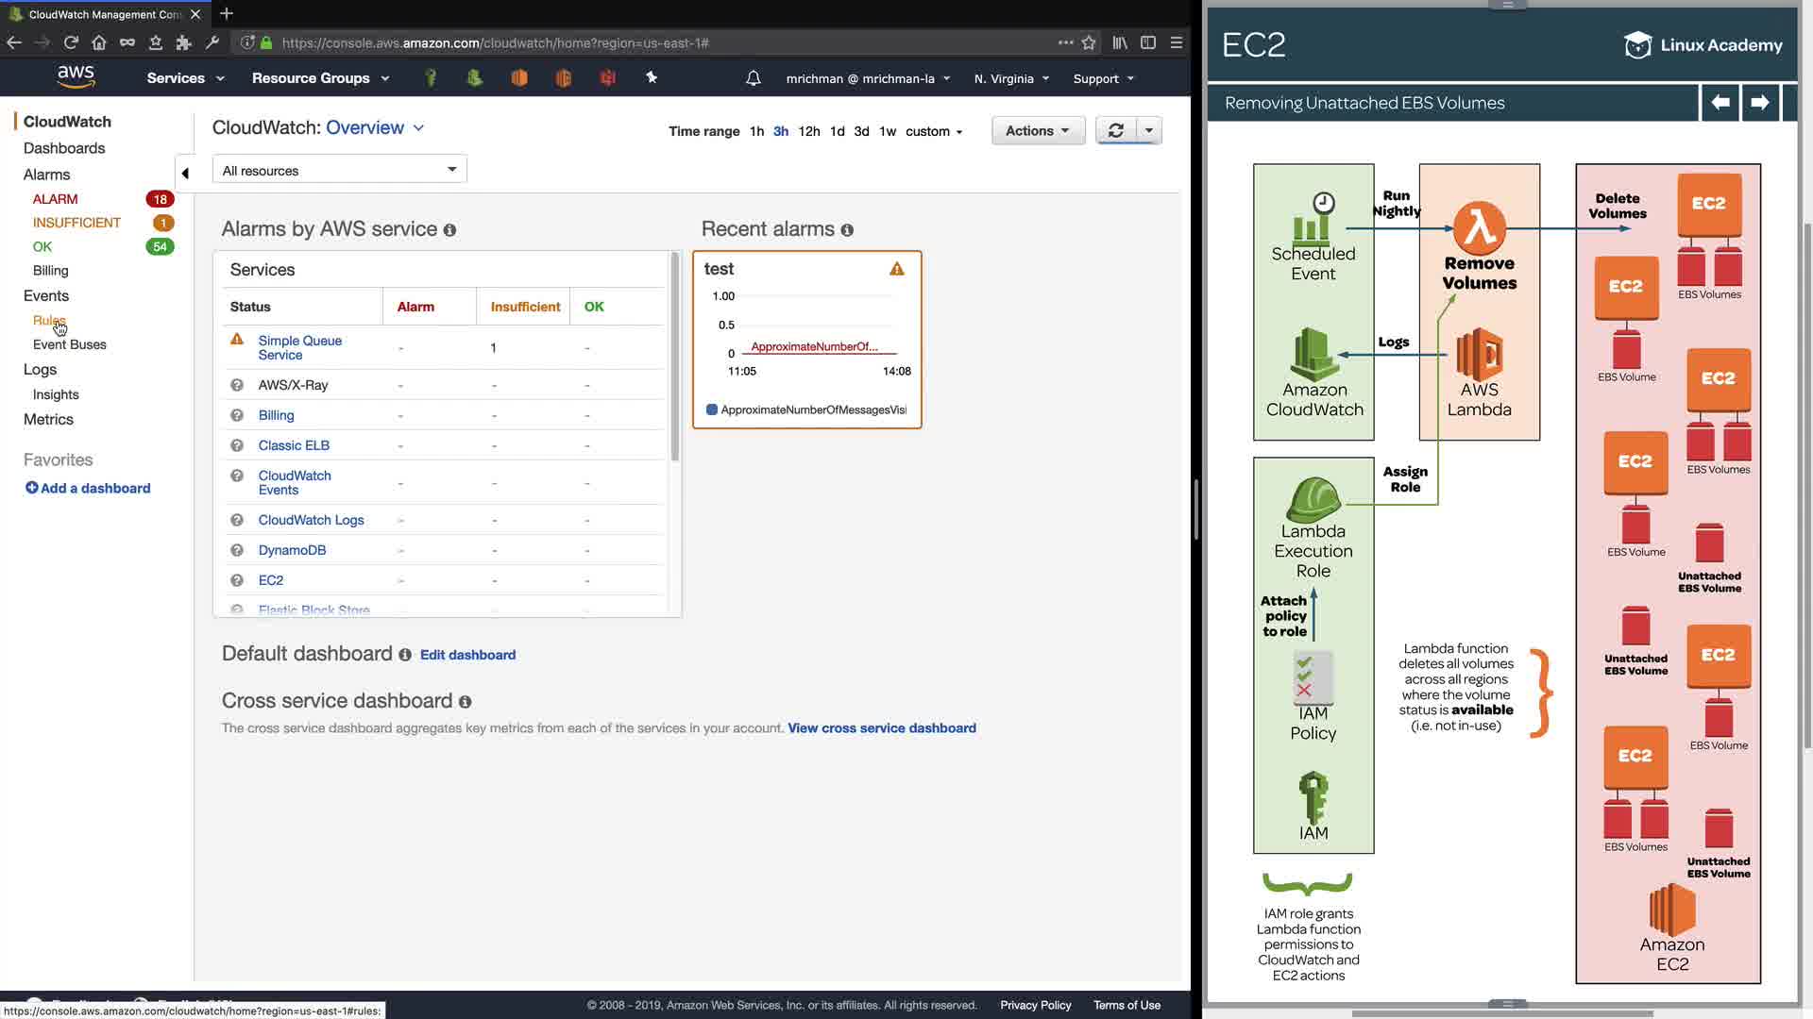1813x1019 pixels.
Task: Expand the All resources dropdown
Action: pos(339,170)
